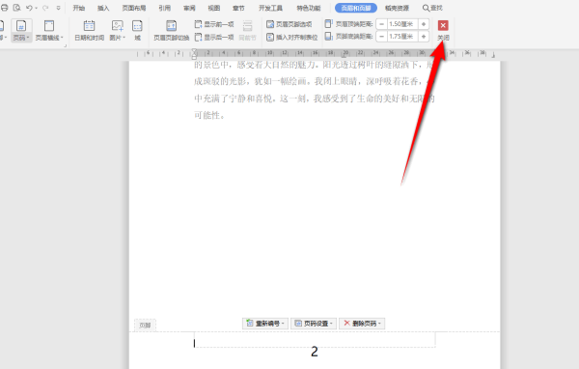Insert 日期和时间 date and time
This screenshot has height=369, width=579.
point(90,30)
